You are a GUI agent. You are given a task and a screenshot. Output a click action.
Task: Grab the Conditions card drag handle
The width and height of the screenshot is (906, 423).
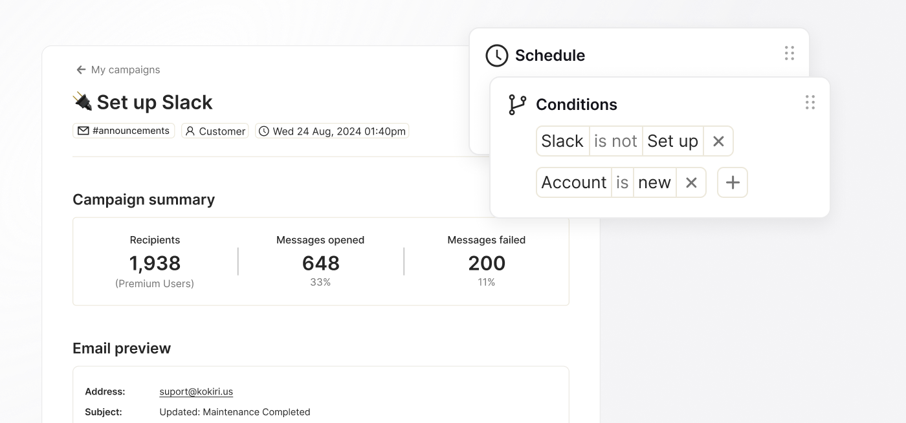coord(810,102)
